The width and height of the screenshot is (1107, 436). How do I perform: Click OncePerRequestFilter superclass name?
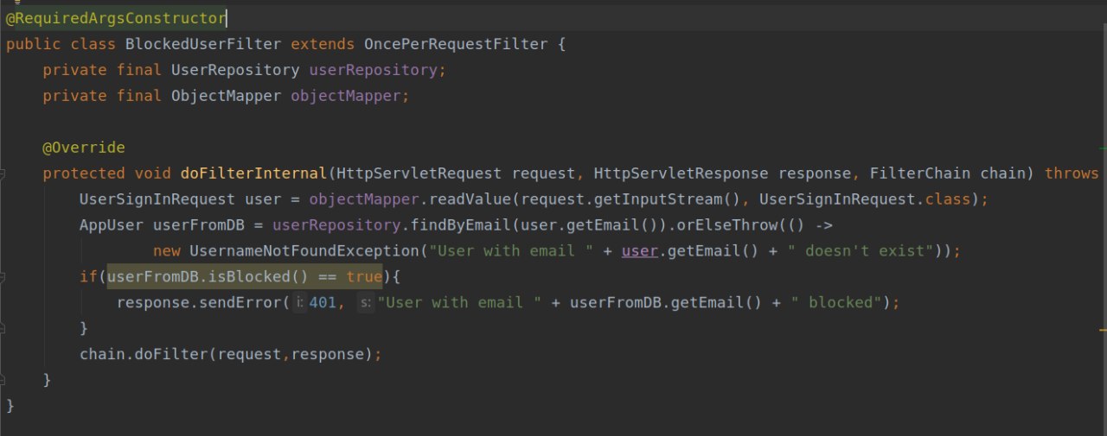[x=457, y=44]
